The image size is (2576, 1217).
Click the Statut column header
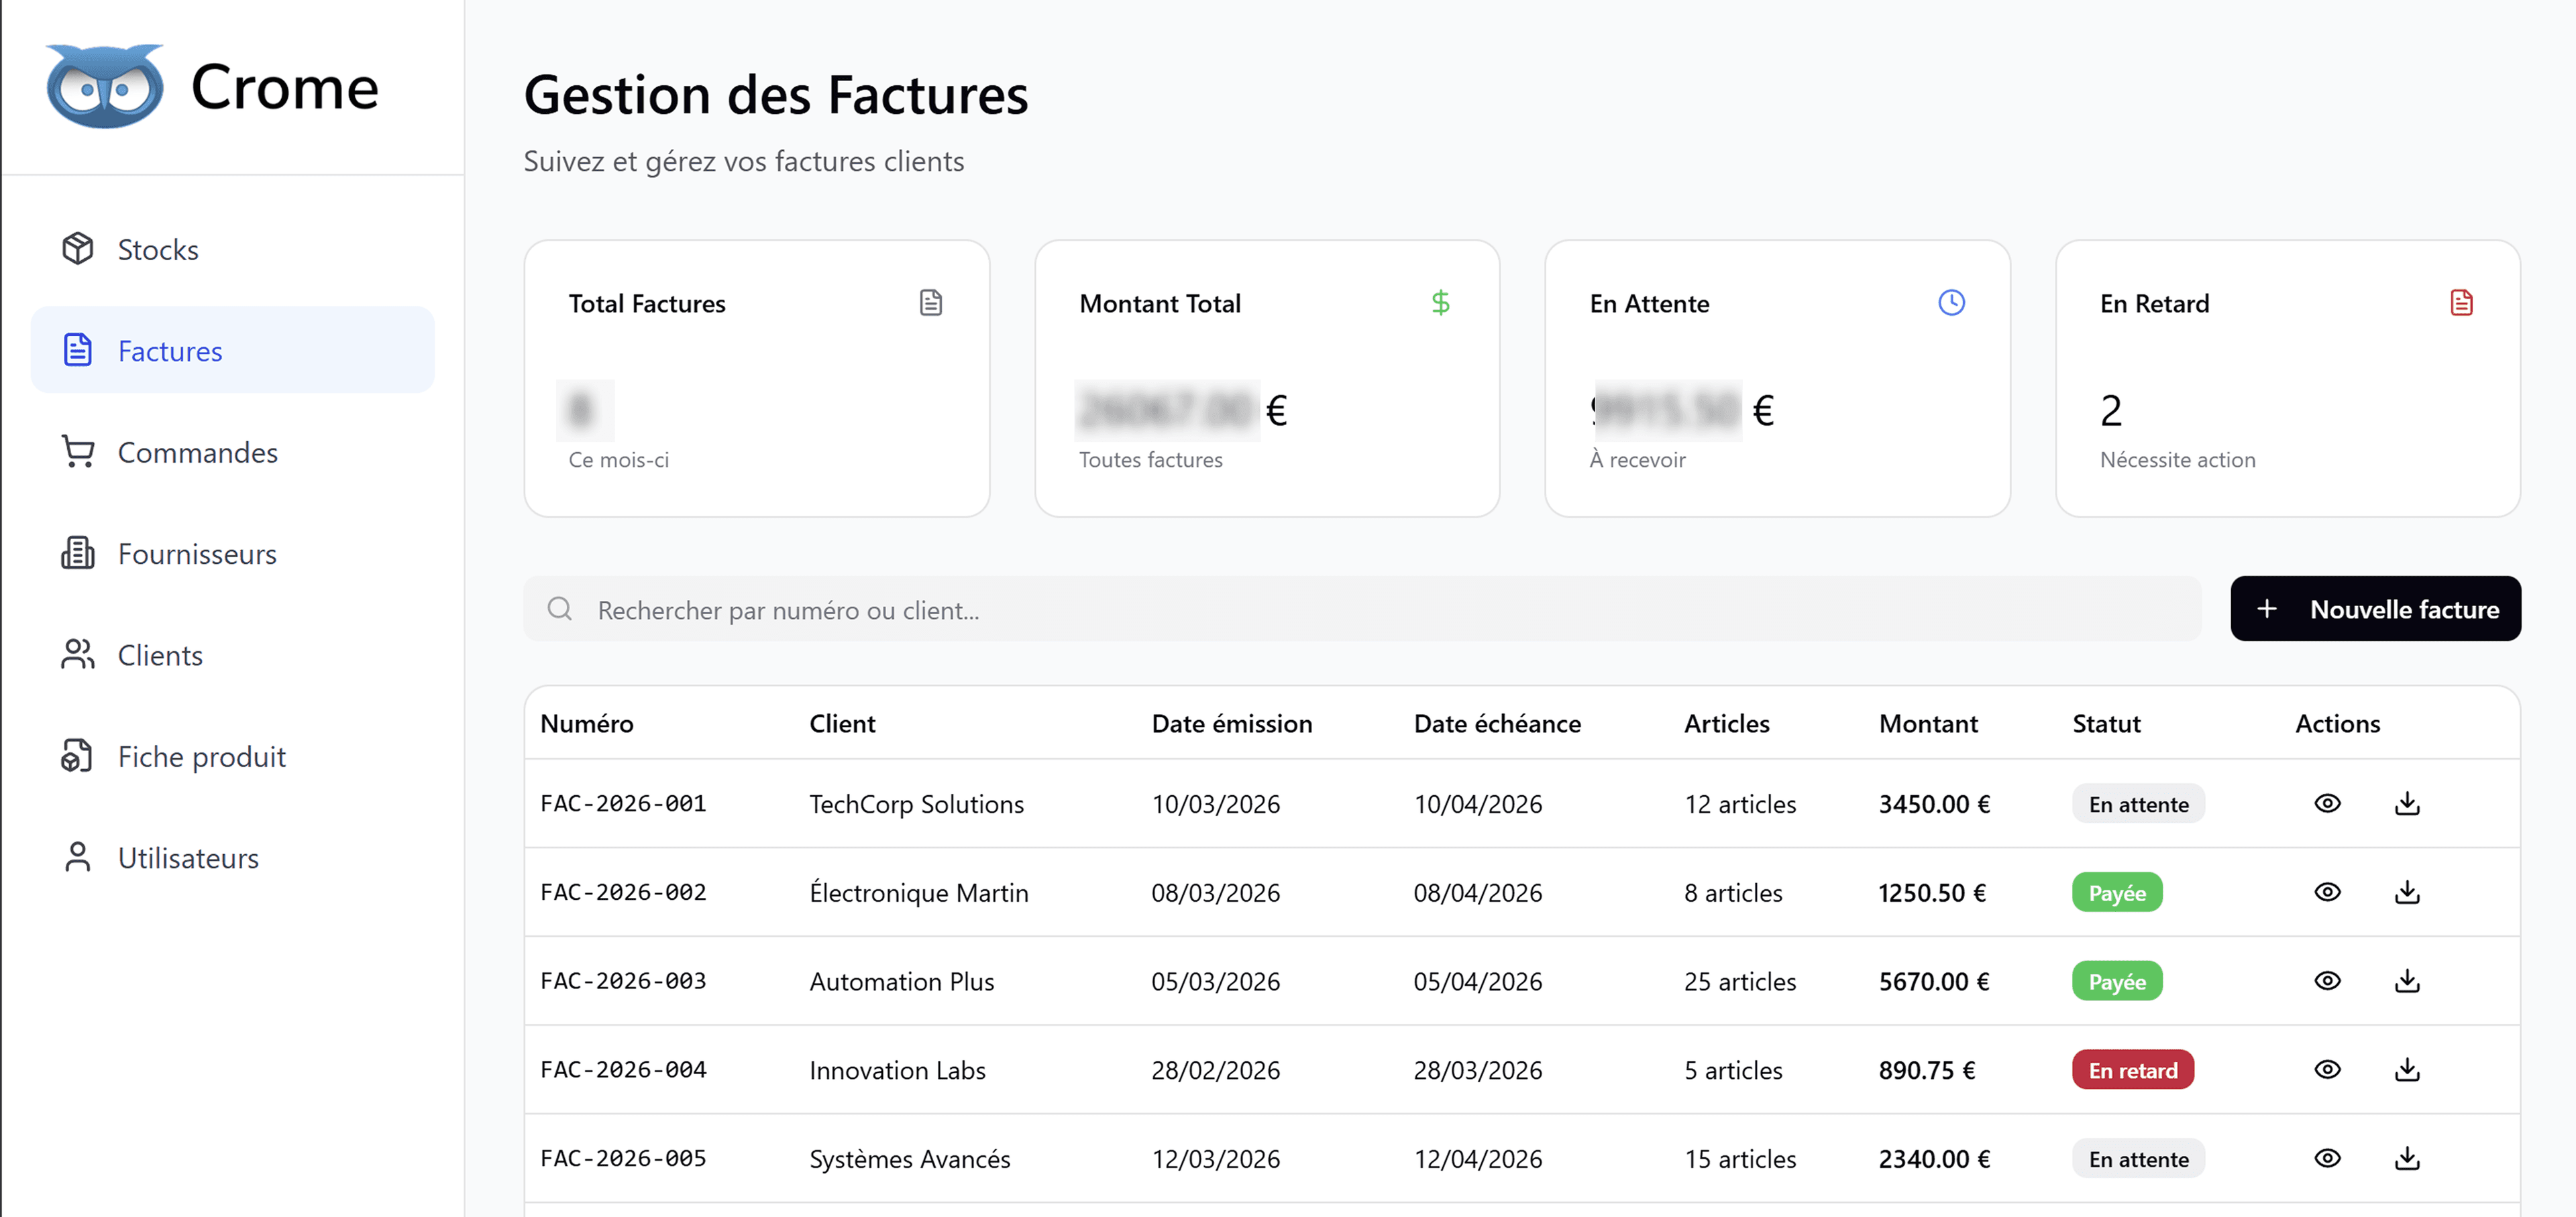click(x=2106, y=723)
